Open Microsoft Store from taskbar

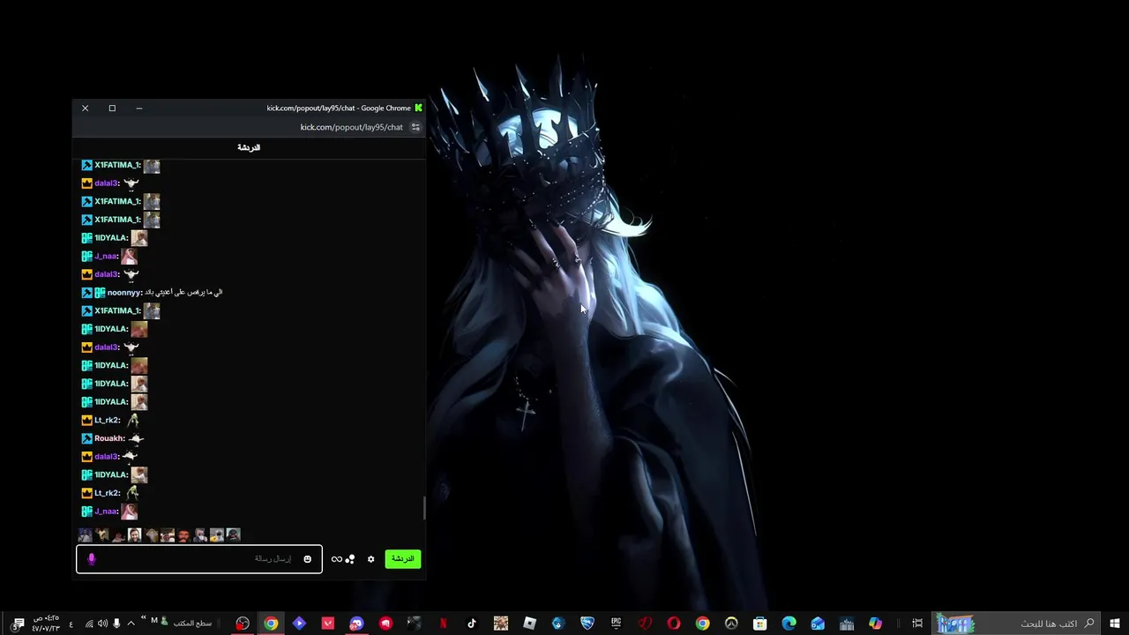759,624
